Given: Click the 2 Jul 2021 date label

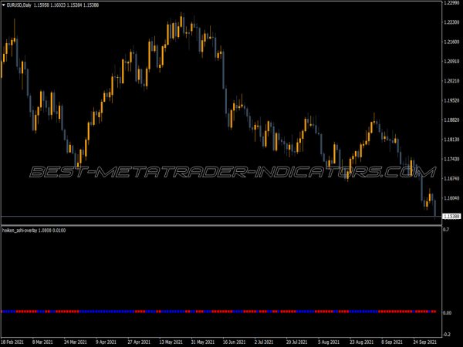Looking at the screenshot, I should 264,342.
